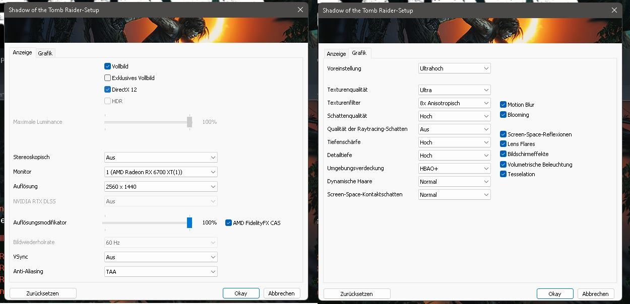Expand the Umgebungsverdeckung dropdown

click(x=455, y=169)
